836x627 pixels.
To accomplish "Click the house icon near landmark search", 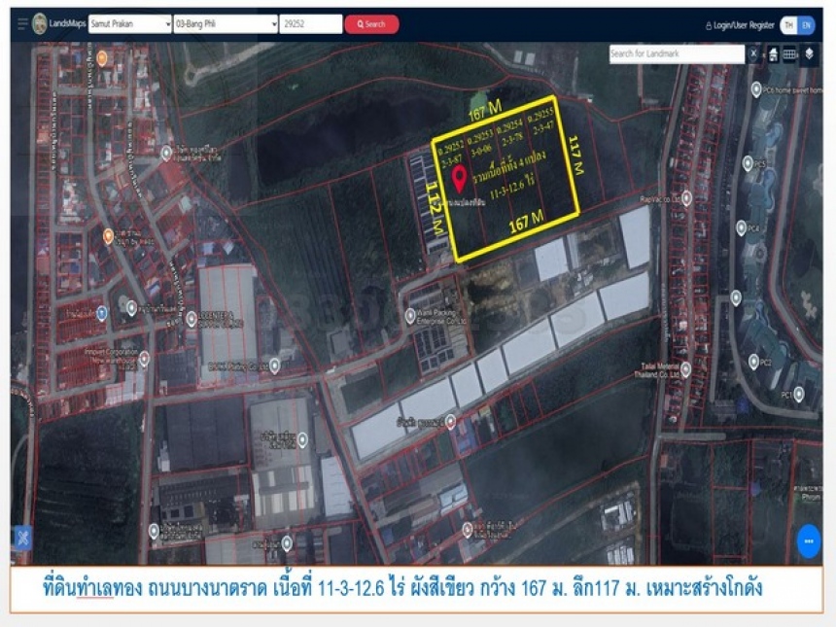I will click(773, 54).
